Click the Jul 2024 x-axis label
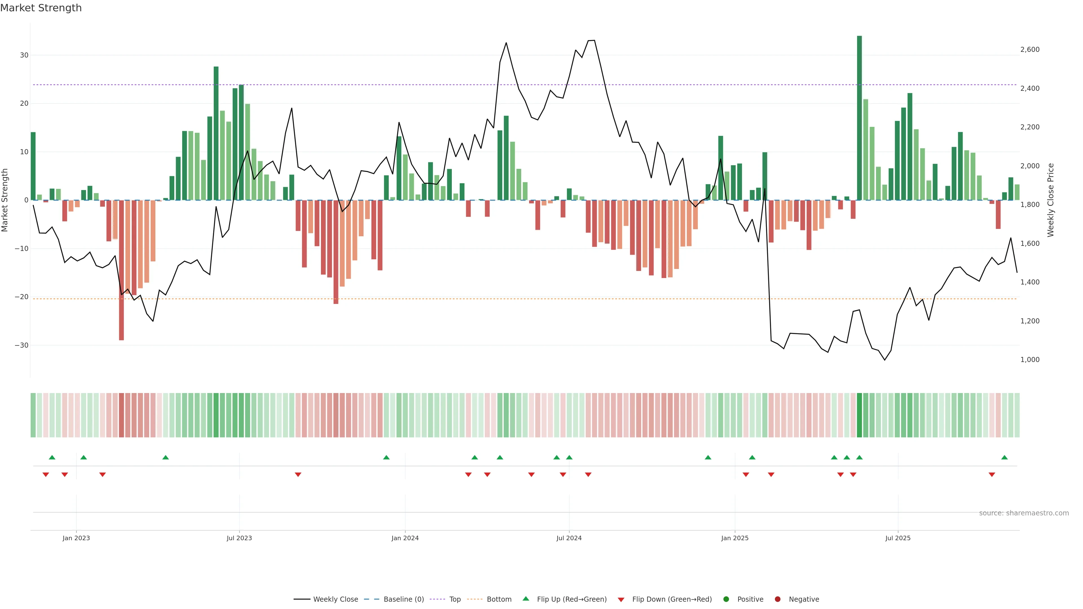The image size is (1083, 609). point(569,538)
